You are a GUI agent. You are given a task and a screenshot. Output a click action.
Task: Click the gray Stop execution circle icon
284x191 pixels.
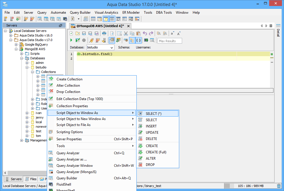(84, 40)
